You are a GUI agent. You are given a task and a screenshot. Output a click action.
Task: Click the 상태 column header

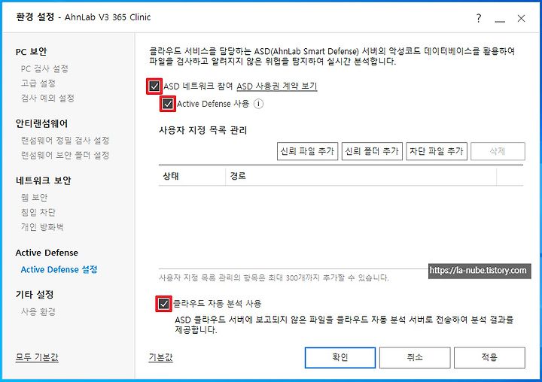click(192, 176)
